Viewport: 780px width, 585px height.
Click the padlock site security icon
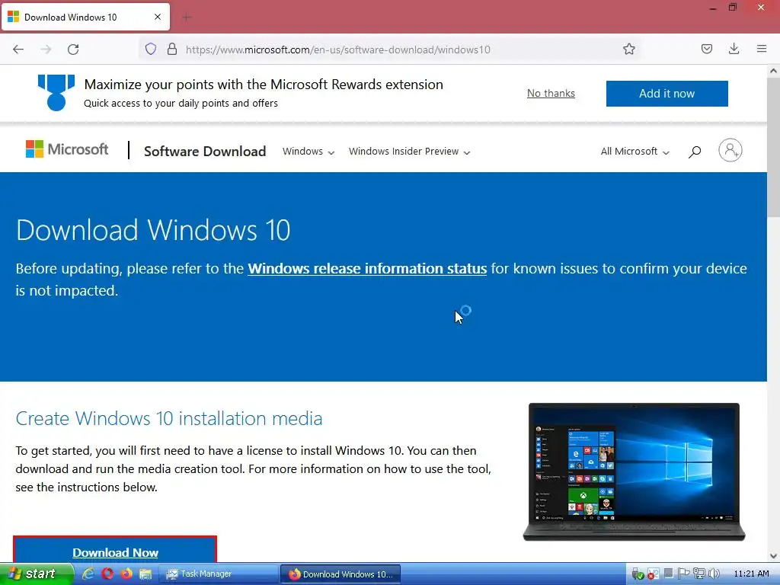pos(172,49)
